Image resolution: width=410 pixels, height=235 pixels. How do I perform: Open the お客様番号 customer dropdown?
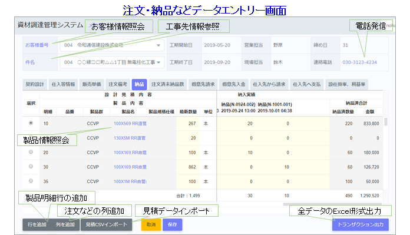pyautogui.click(x=112, y=45)
